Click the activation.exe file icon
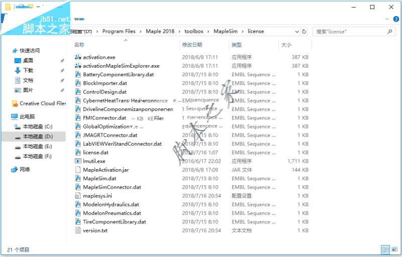 coord(78,57)
